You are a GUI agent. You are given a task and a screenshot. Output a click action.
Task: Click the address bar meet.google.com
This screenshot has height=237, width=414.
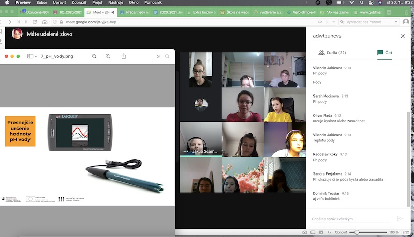click(x=91, y=22)
